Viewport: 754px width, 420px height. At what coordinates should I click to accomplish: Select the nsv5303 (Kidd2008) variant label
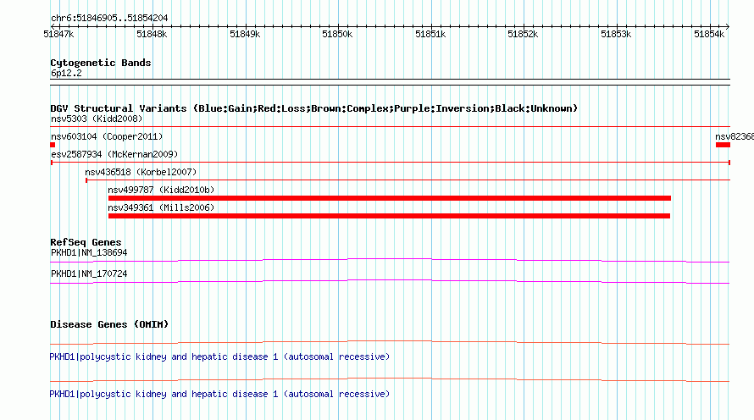[x=97, y=119]
